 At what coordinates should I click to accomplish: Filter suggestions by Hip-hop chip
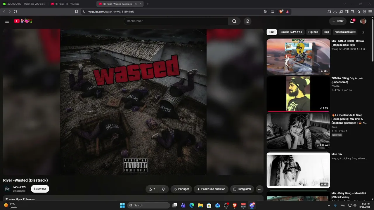[x=313, y=32]
